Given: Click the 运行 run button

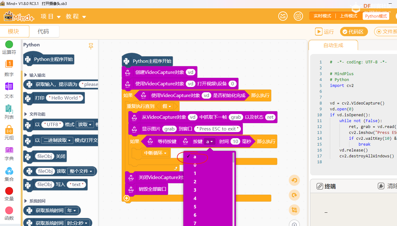Looking at the screenshot, I should coord(324,32).
